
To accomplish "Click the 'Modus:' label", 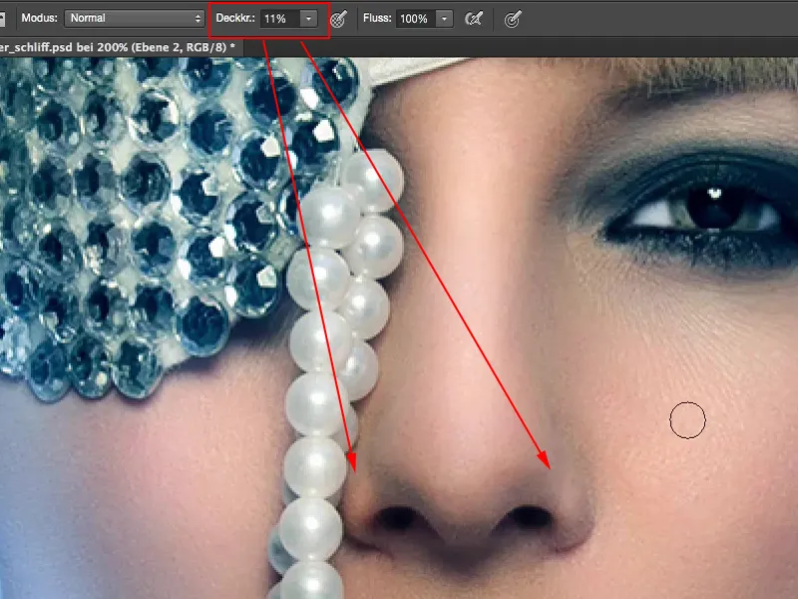I will coord(39,18).
